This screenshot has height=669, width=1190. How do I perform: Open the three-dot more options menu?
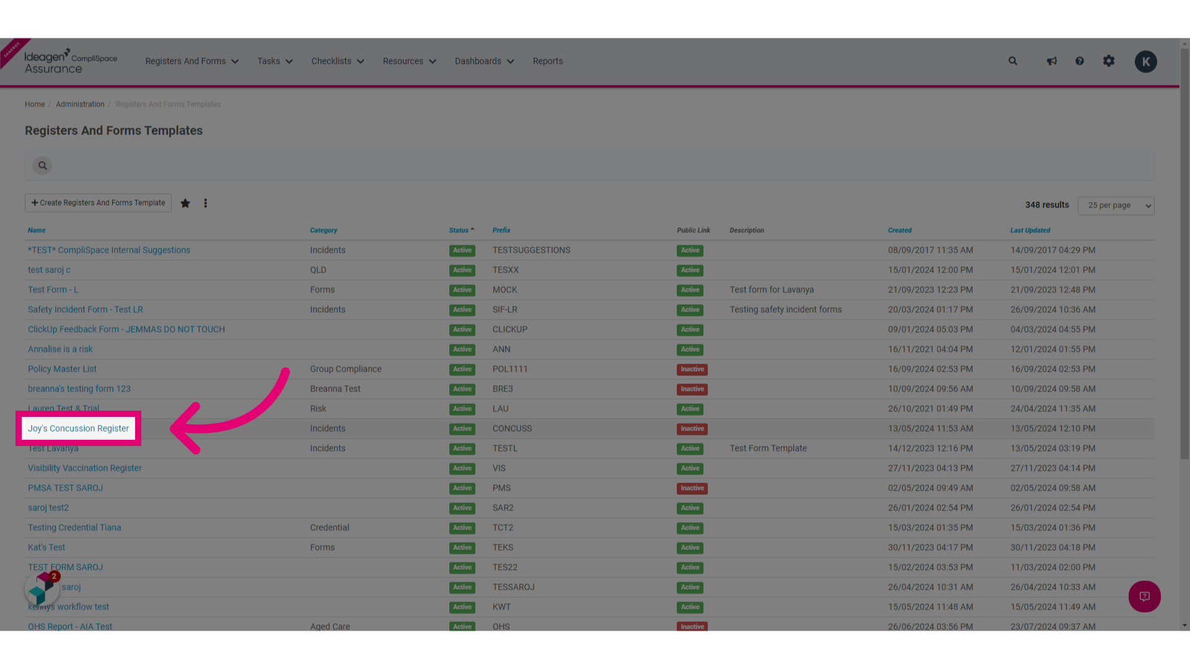pos(206,203)
